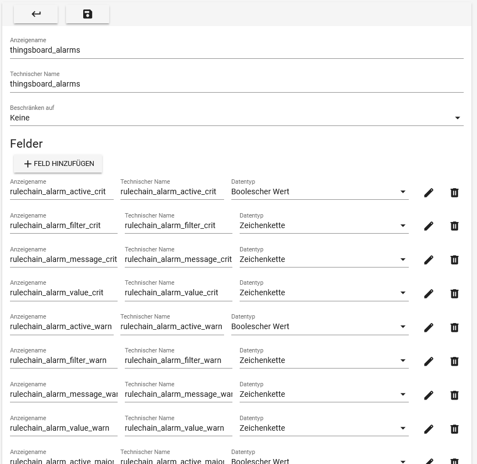Viewport: 477px width, 464px height.
Task: Click the trash icon for rulechain_alarm_message_warn
Action: coord(454,395)
